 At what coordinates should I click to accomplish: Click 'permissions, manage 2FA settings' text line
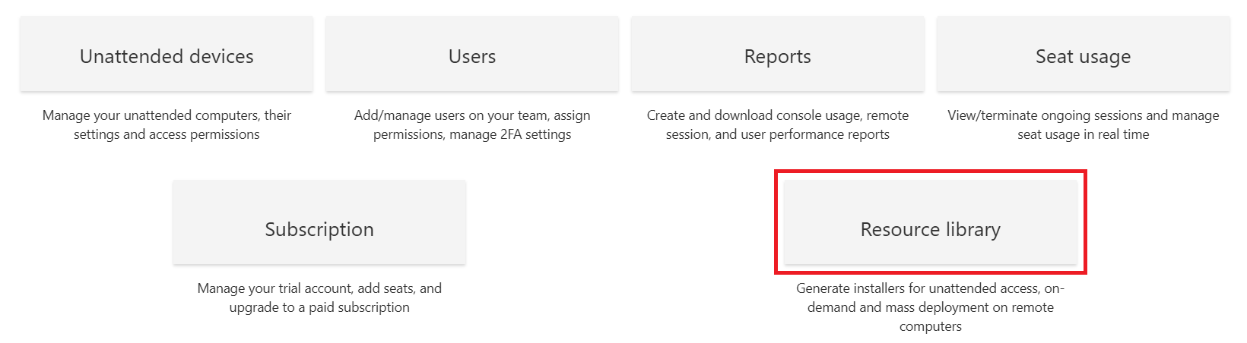[x=472, y=134]
